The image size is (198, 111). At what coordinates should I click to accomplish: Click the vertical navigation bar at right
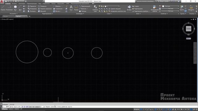pos(195,53)
